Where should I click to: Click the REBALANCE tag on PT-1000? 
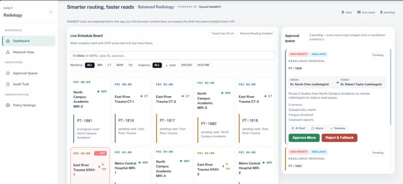[x=318, y=54]
